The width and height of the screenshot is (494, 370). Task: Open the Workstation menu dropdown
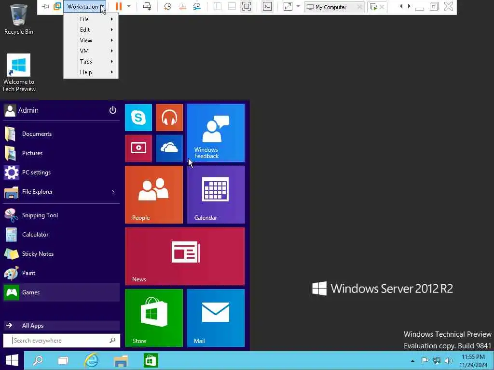coord(84,7)
